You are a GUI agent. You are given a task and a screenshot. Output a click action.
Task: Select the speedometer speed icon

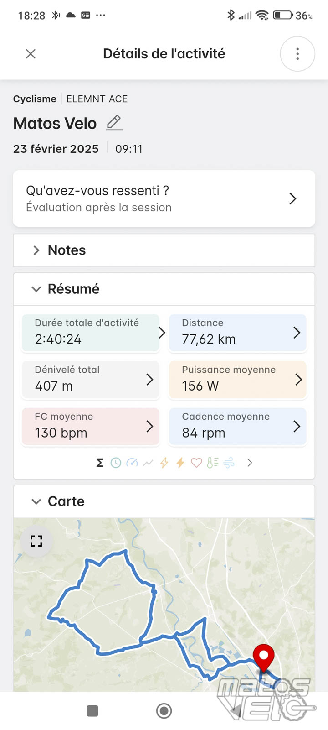132,463
